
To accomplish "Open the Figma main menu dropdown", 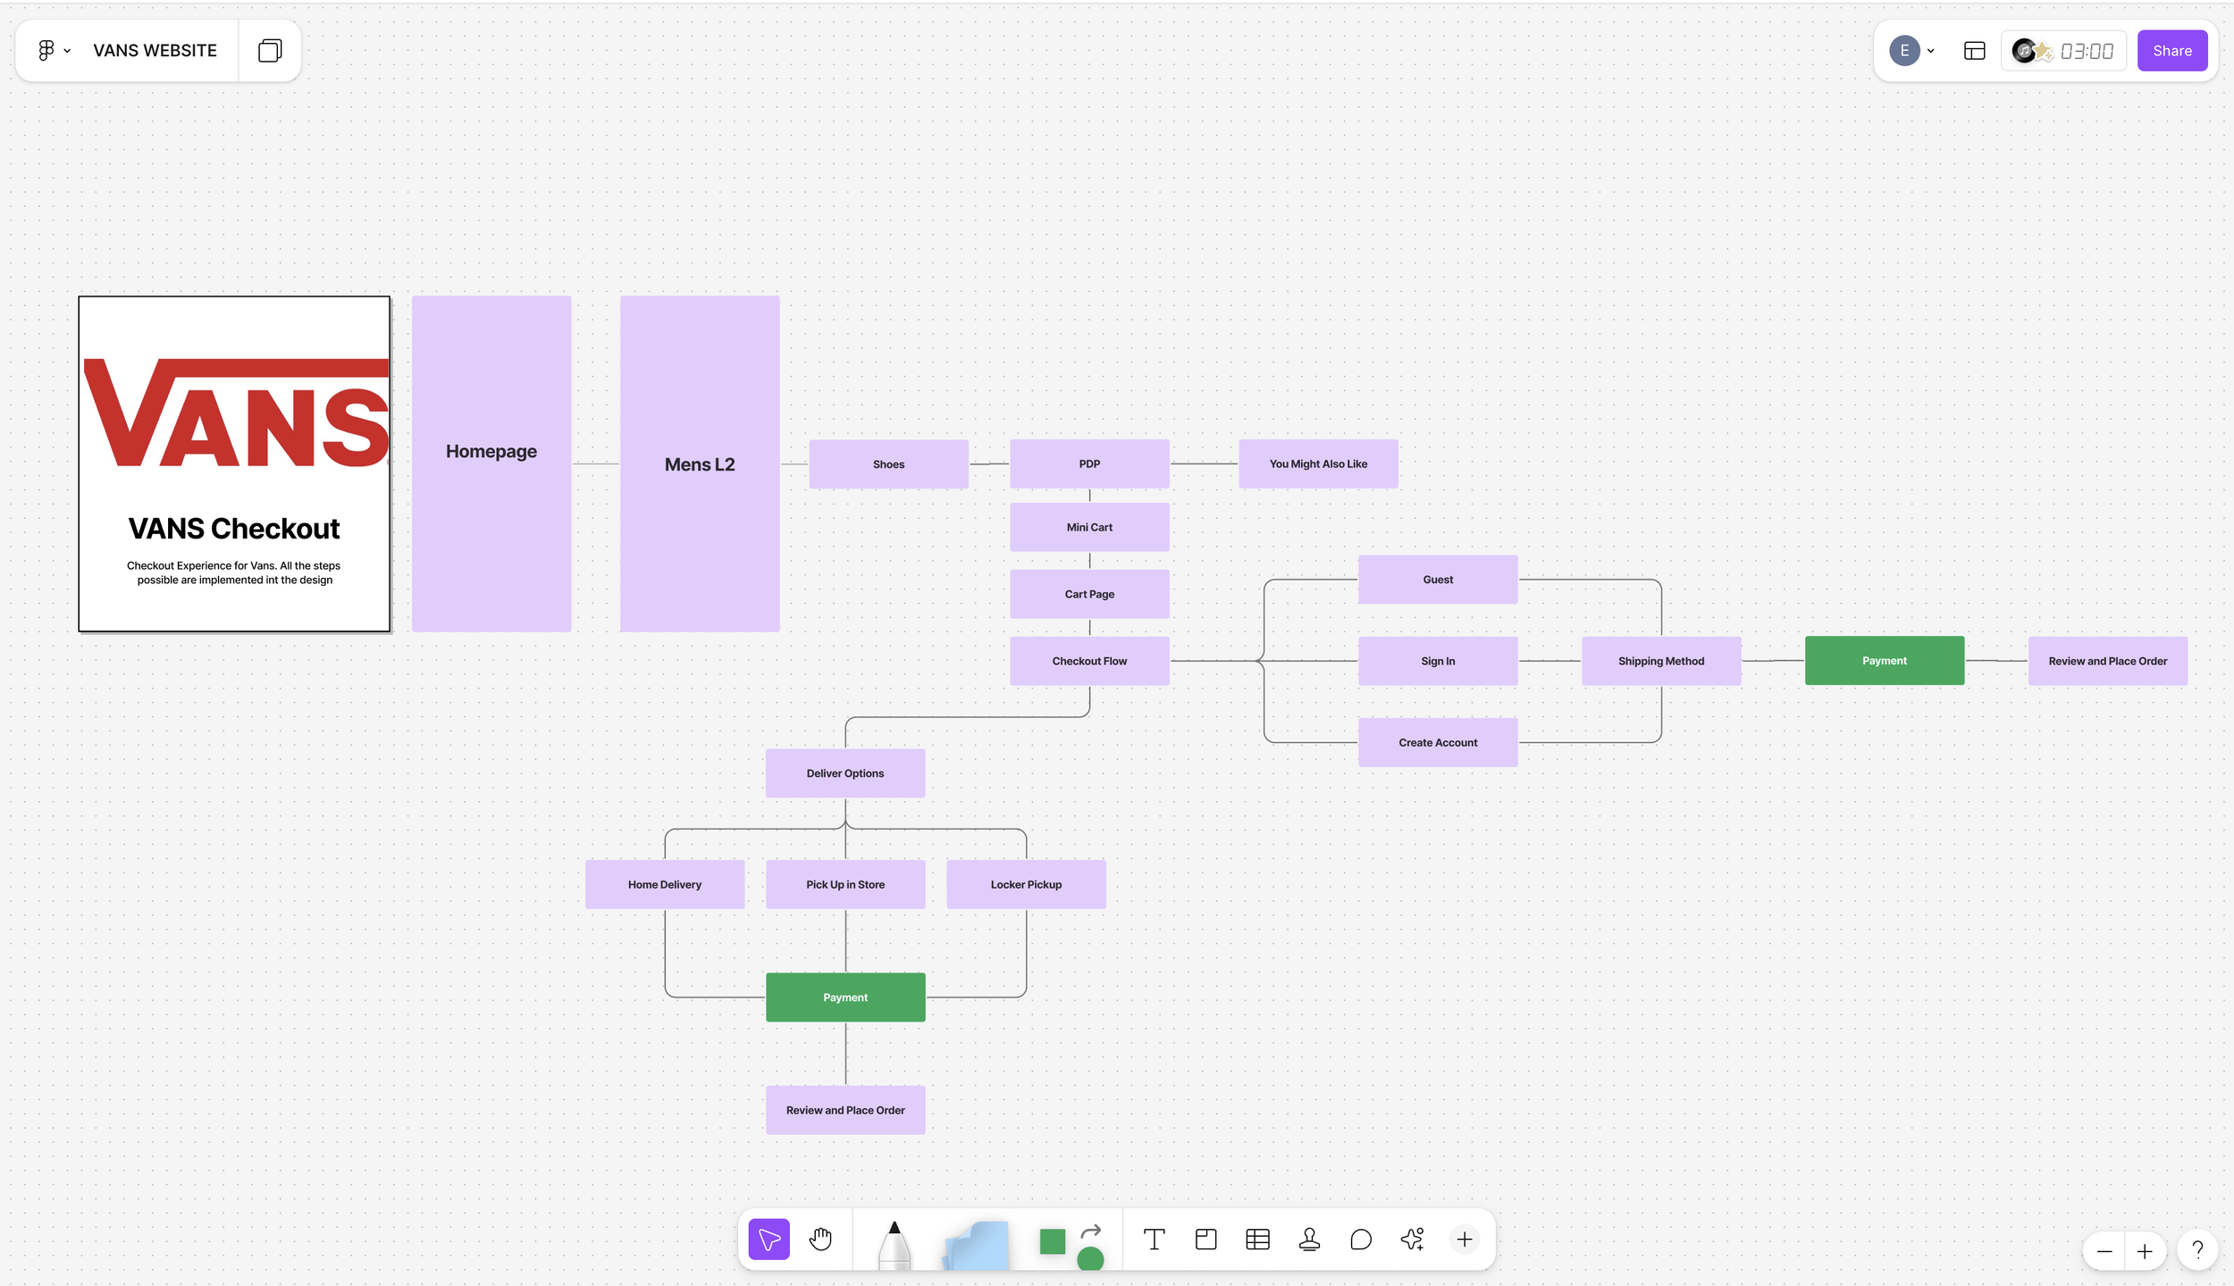I will [x=54, y=51].
